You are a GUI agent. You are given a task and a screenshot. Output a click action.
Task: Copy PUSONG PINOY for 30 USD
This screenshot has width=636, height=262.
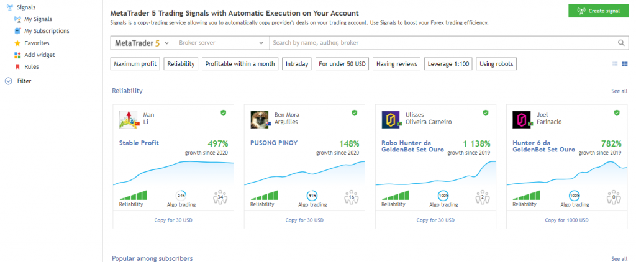coord(304,220)
